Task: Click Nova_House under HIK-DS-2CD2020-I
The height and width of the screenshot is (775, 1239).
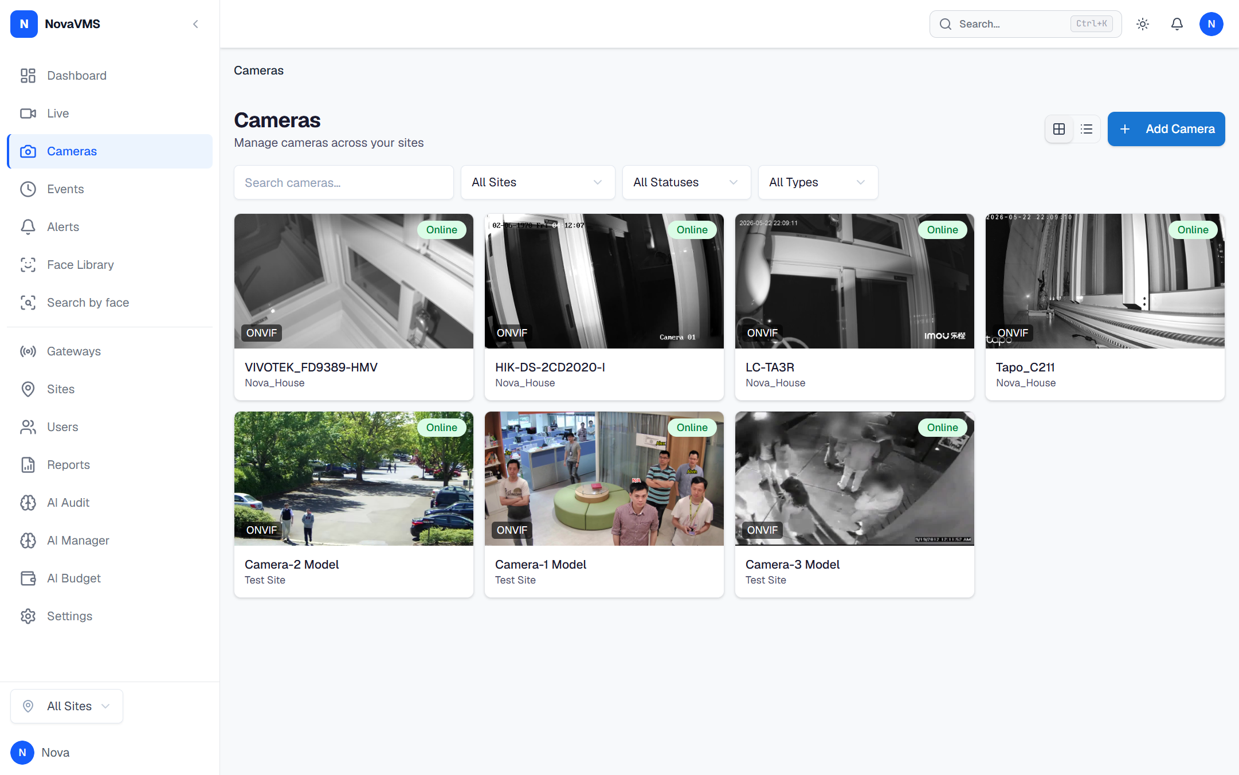Action: (x=525, y=383)
